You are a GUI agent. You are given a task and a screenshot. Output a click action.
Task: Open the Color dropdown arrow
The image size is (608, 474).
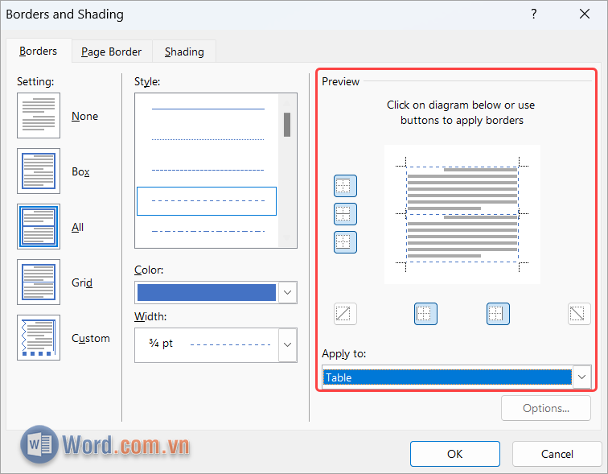(287, 292)
